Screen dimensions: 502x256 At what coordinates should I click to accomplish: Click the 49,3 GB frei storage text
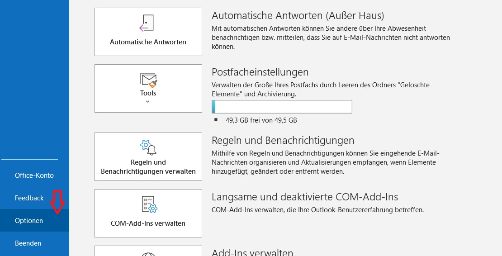(x=261, y=120)
